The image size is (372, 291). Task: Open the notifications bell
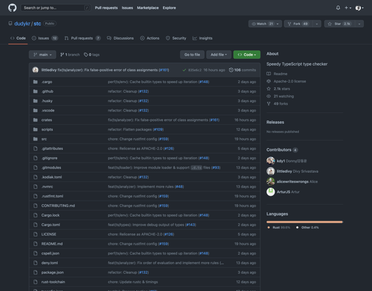(338, 8)
